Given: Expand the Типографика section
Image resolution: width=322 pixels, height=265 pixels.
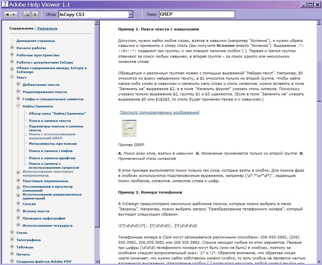Looking at the screenshot, I should (12, 239).
